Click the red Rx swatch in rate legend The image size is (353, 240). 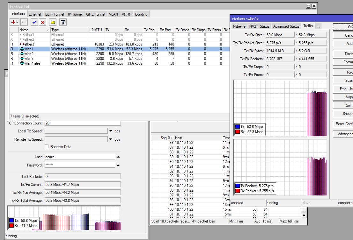237,132
